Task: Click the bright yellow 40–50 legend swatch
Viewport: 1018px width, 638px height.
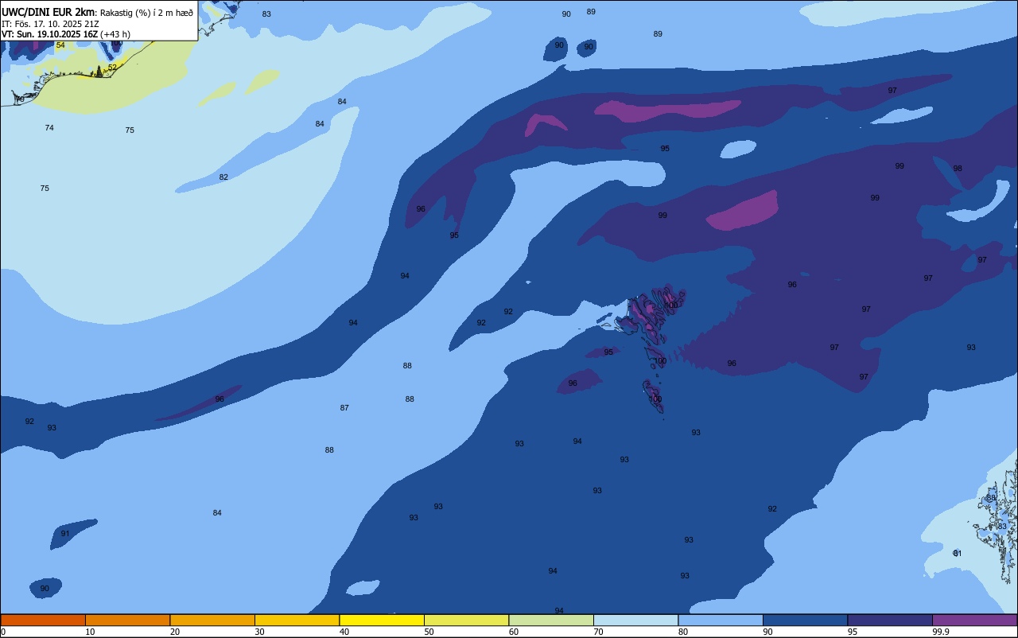Action: tap(382, 620)
